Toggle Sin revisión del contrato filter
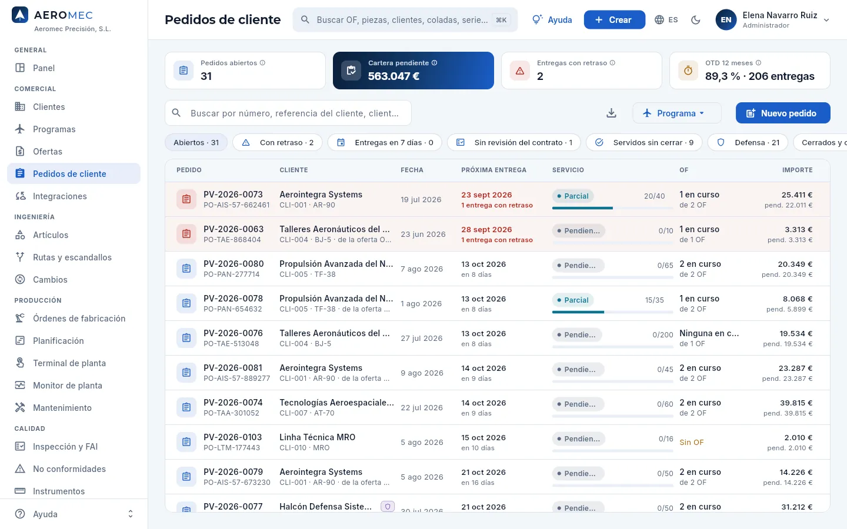Image resolution: width=847 pixels, height=529 pixels. (x=514, y=142)
